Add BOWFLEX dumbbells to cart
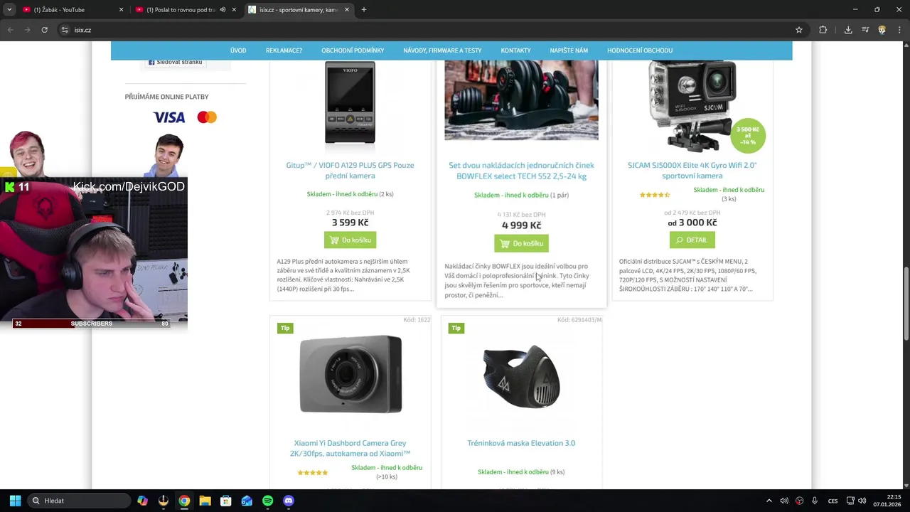Screen dimensions: 910x512 point(521,243)
